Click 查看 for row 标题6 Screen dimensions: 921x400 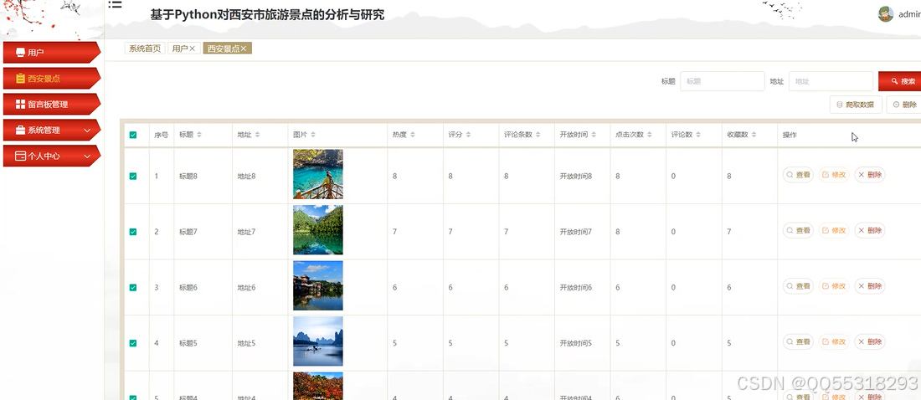pyautogui.click(x=798, y=286)
